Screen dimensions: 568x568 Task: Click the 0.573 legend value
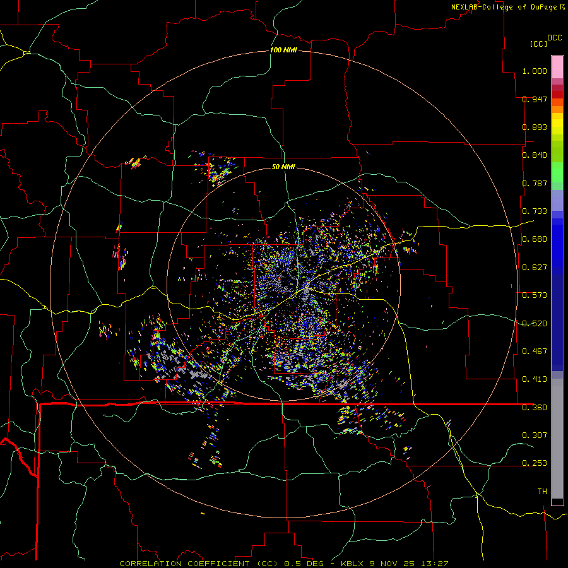click(535, 295)
